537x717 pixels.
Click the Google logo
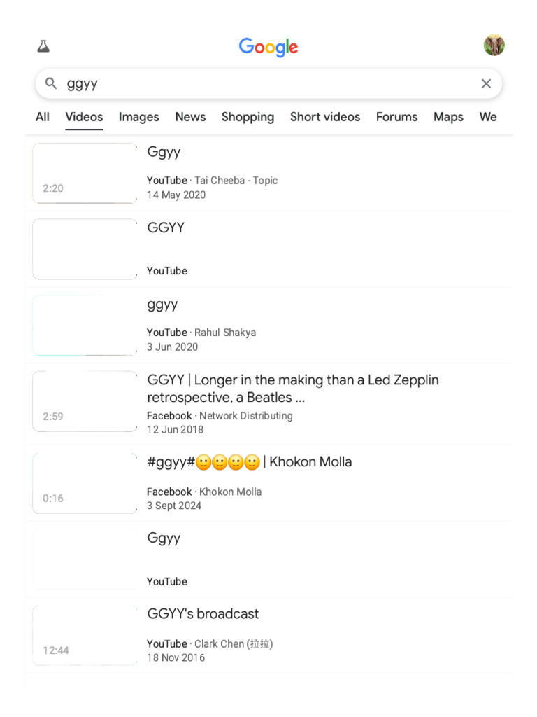[268, 47]
